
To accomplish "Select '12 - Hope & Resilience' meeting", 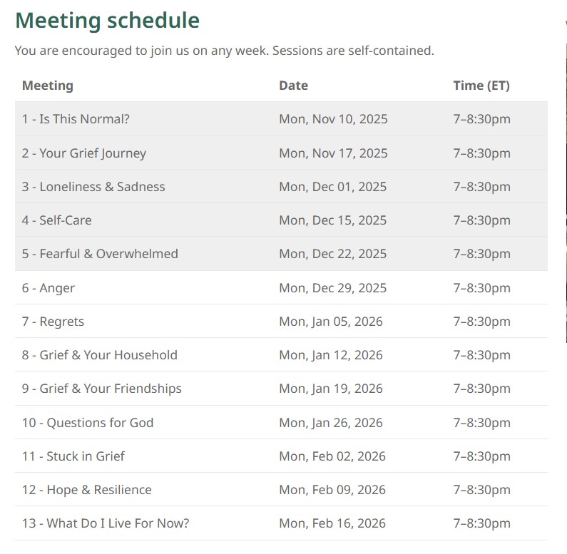I will coord(86,490).
